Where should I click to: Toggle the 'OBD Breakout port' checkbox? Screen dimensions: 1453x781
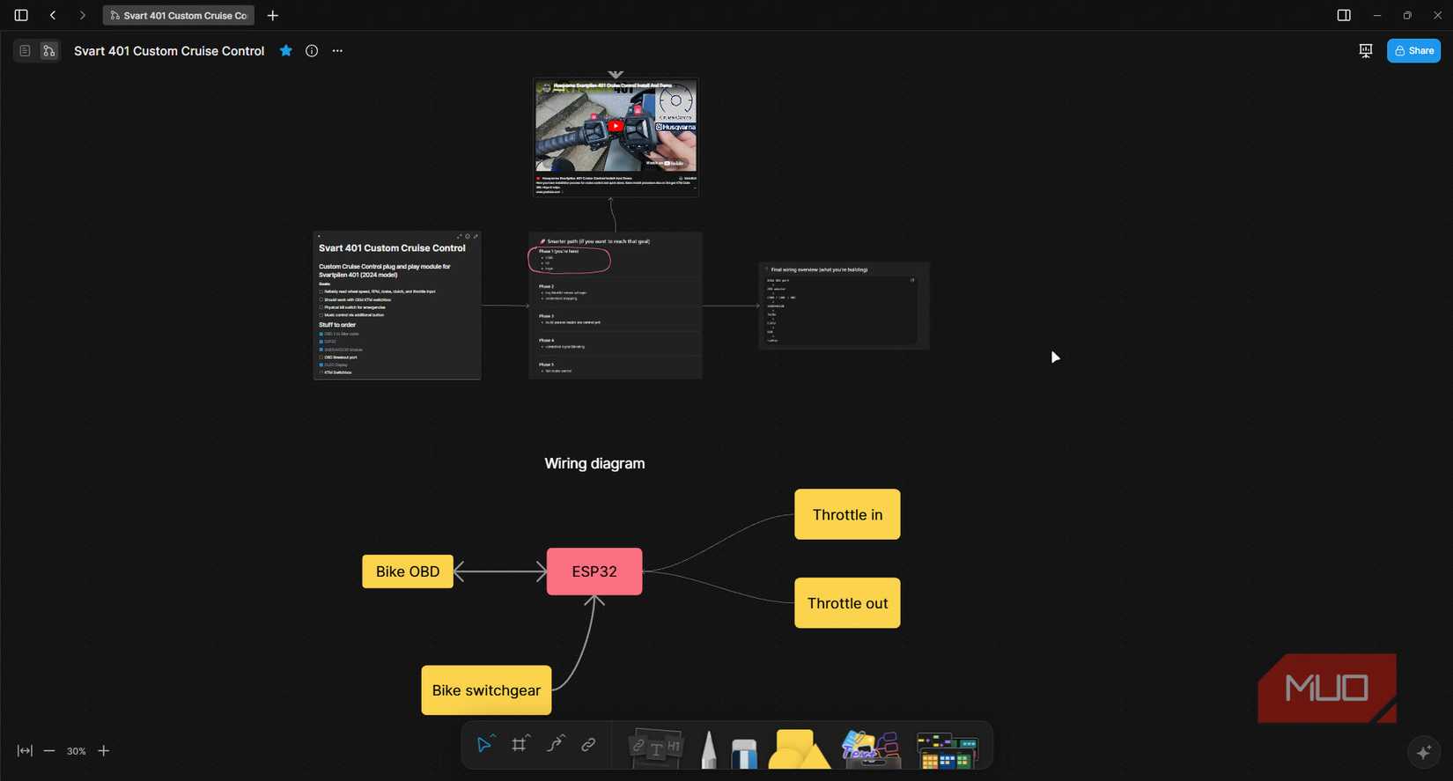click(x=321, y=357)
